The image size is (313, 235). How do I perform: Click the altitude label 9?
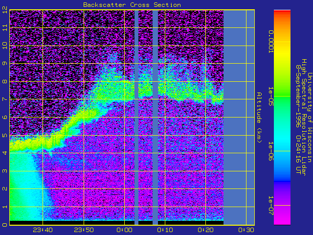(x=5, y=63)
